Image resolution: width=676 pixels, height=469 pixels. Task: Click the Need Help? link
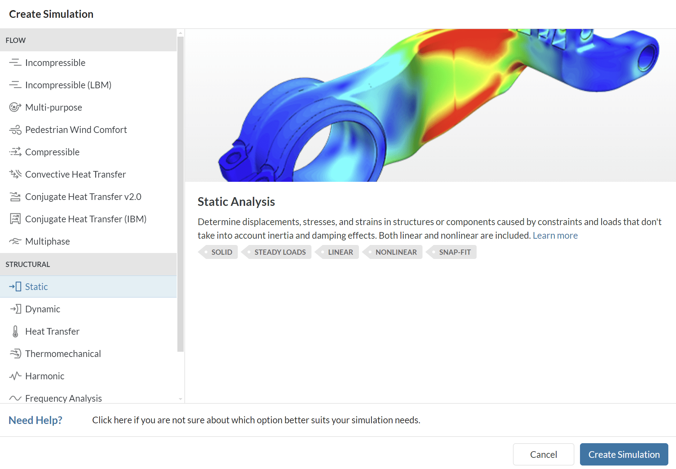tap(35, 420)
